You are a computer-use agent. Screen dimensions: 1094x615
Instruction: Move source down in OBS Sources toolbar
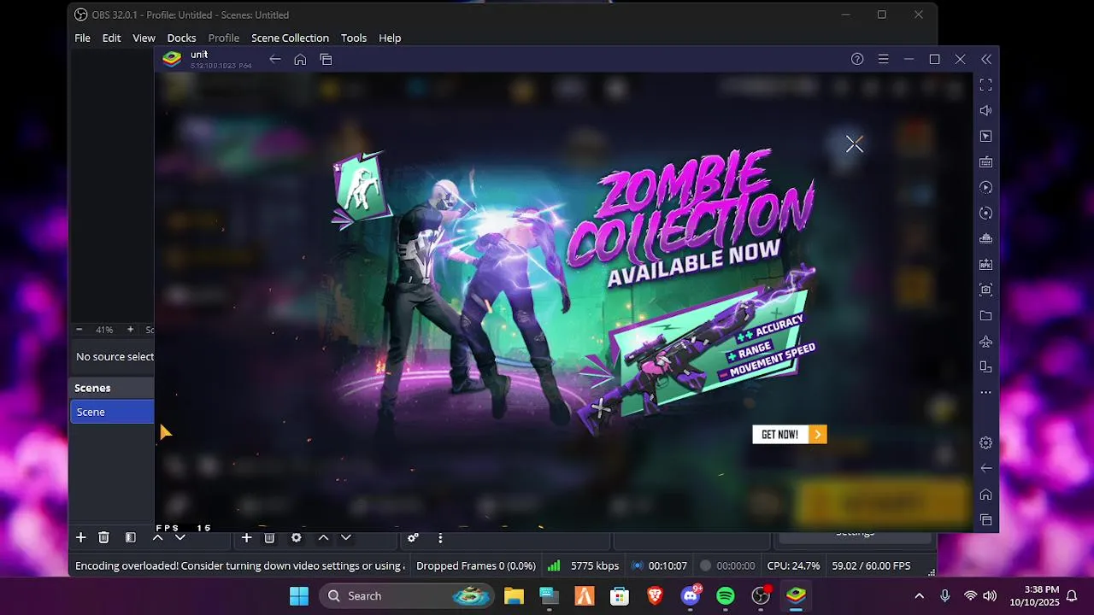[x=345, y=537]
